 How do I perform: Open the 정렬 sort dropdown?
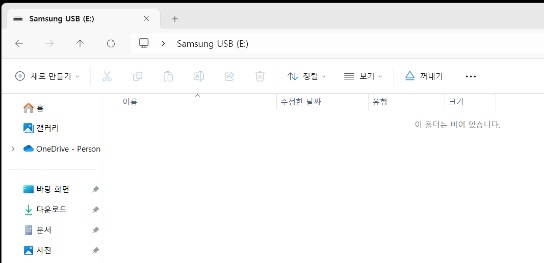pyautogui.click(x=307, y=76)
